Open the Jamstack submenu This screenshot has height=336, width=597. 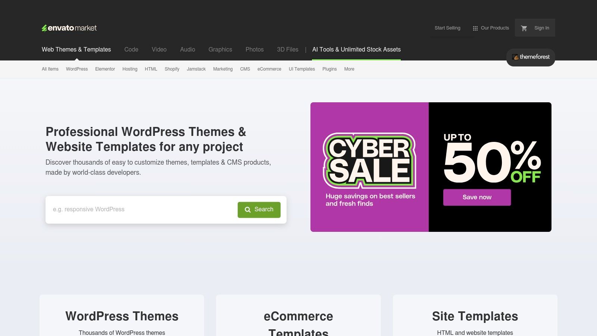(196, 69)
